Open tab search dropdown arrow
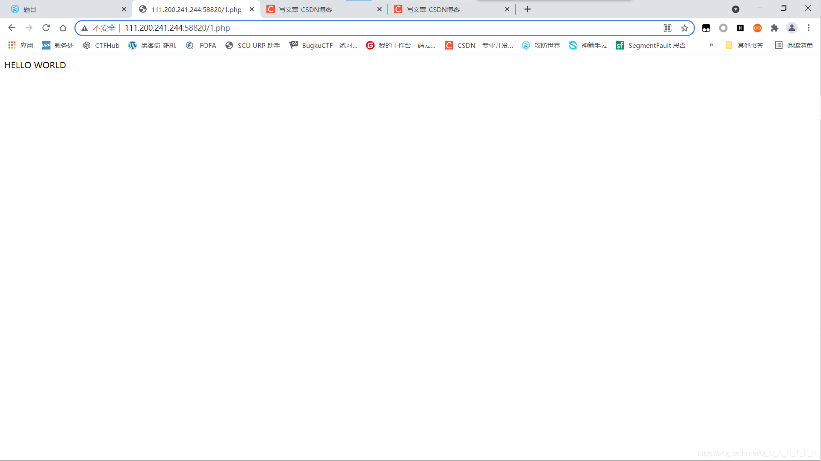The width and height of the screenshot is (821, 461). 735,9
